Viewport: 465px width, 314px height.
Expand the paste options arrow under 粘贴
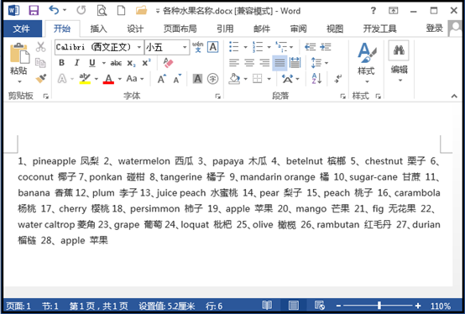(x=19, y=81)
